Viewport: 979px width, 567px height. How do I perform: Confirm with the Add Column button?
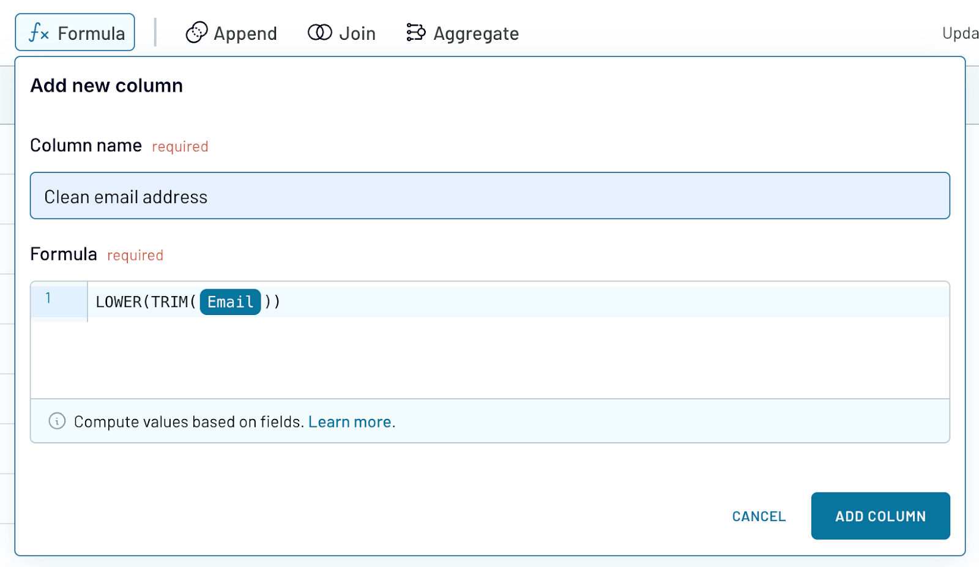coord(880,516)
